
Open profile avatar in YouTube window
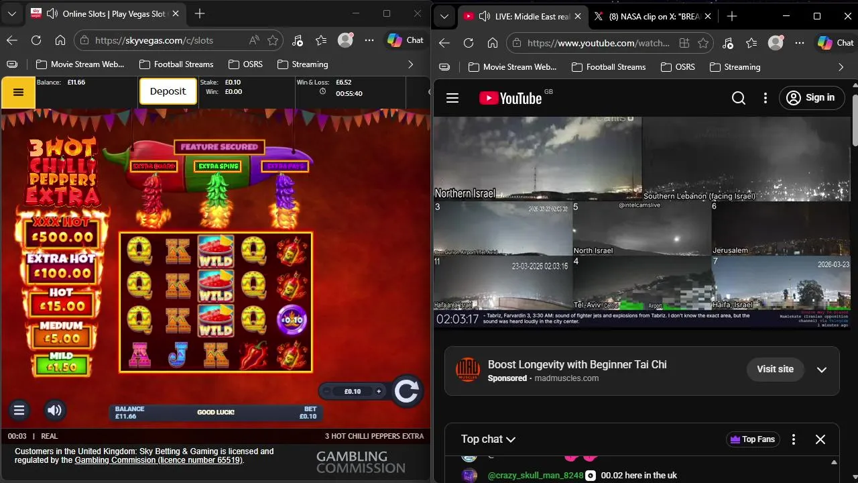[776, 43]
